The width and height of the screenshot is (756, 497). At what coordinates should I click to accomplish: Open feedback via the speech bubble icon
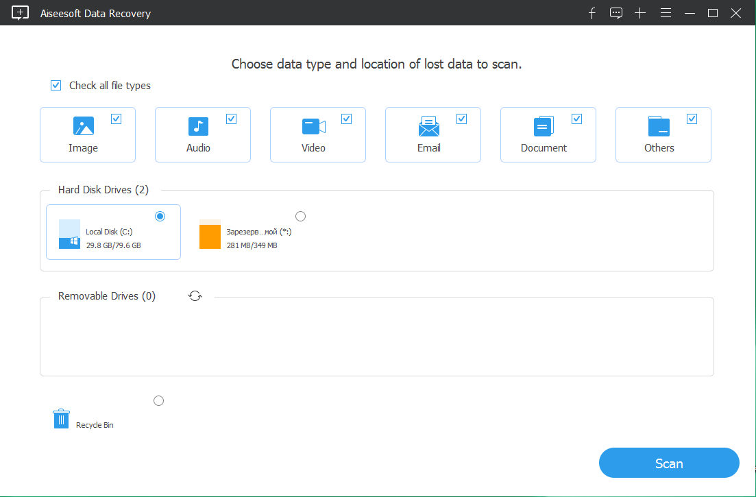click(615, 12)
